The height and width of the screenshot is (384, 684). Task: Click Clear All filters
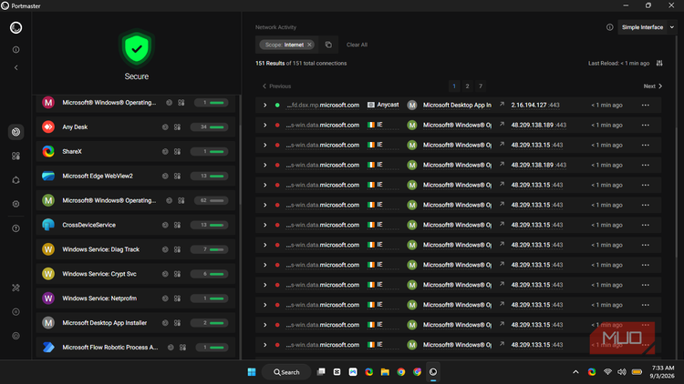357,45
